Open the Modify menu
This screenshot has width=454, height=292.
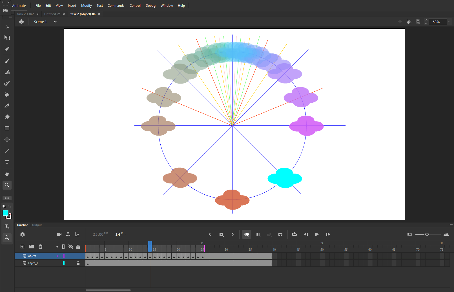[87, 6]
